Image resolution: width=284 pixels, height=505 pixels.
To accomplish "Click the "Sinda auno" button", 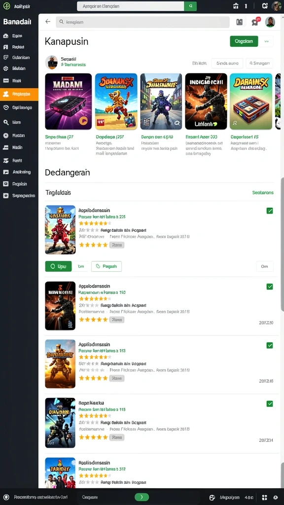I will pyautogui.click(x=227, y=63).
